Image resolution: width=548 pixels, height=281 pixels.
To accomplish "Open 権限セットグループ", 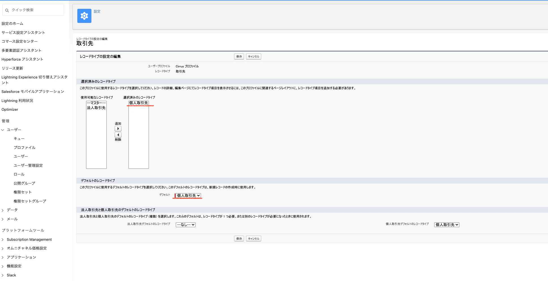I will click(30, 201).
